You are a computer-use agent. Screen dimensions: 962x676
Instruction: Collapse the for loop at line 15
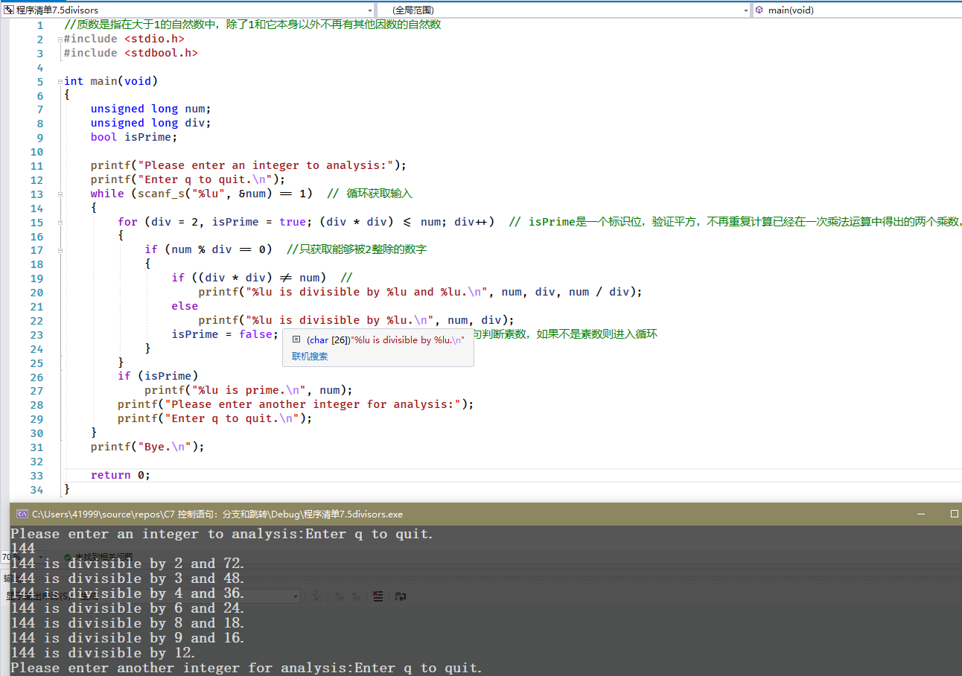[59, 222]
